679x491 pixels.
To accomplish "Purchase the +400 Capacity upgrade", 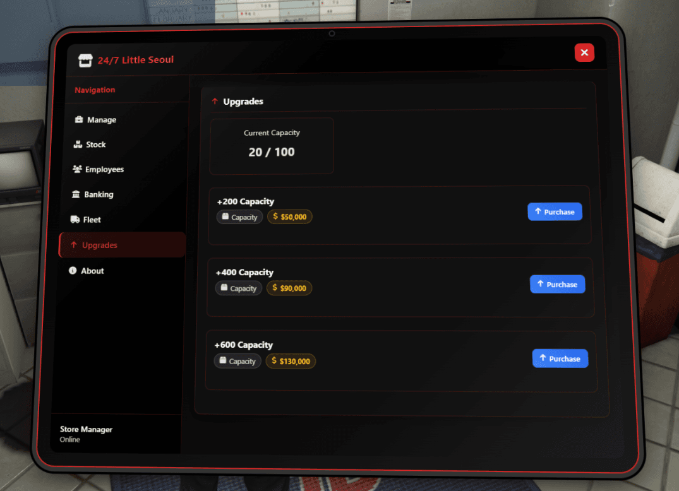I will (557, 284).
